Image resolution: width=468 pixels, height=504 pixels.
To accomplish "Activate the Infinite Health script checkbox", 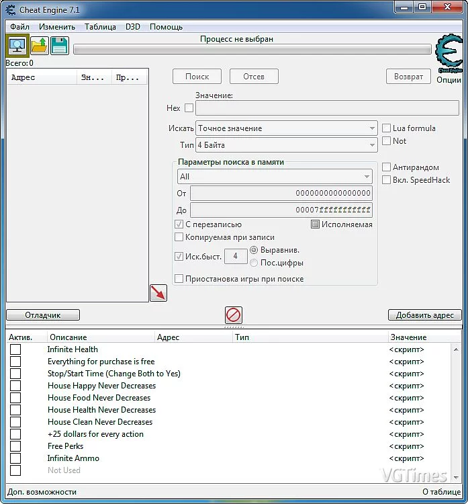I will click(x=15, y=349).
